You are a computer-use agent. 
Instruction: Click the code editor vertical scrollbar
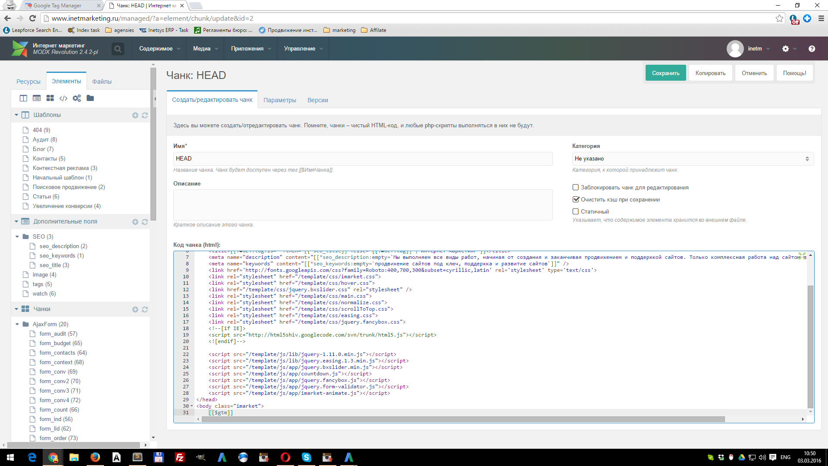click(810, 346)
